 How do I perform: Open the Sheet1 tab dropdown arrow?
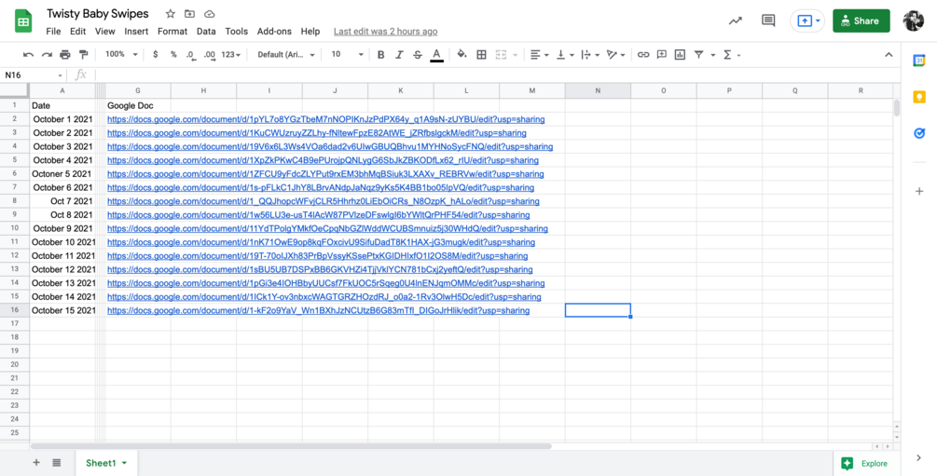pyautogui.click(x=124, y=464)
